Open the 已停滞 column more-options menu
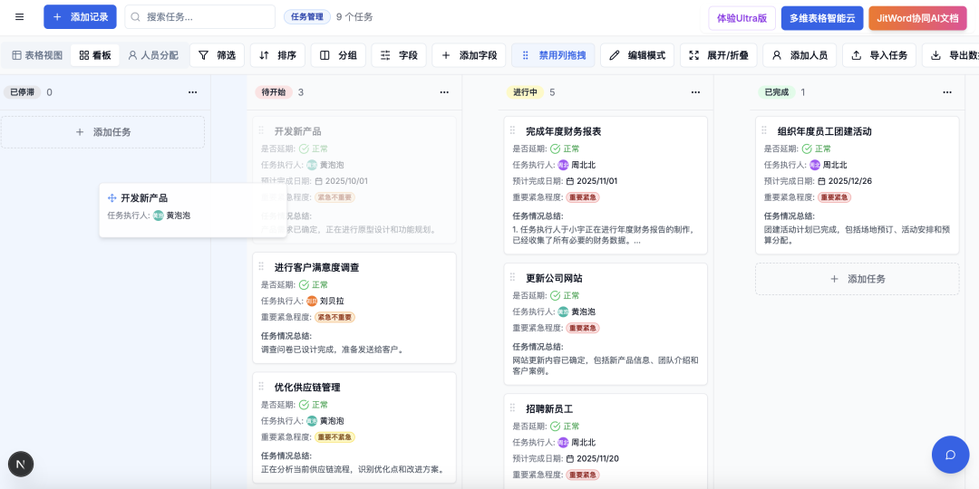The width and height of the screenshot is (979, 489). coord(192,92)
